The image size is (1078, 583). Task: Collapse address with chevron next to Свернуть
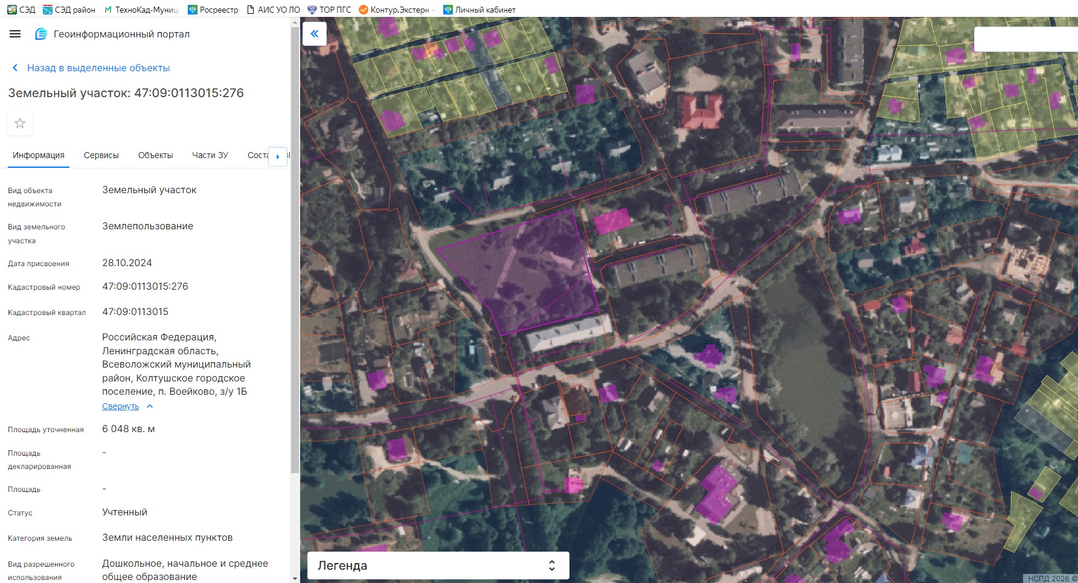tap(150, 406)
